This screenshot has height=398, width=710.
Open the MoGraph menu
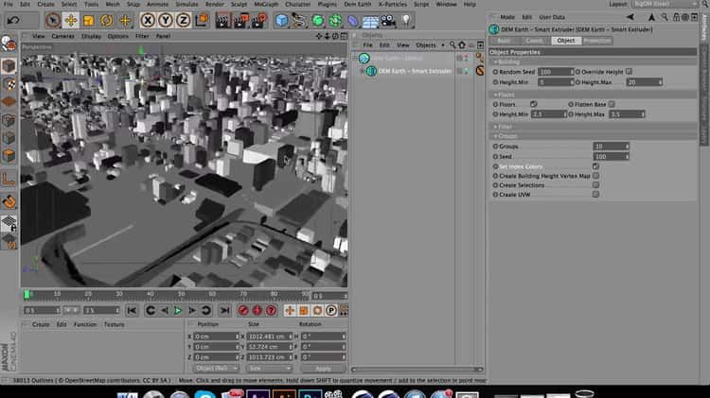pyautogui.click(x=266, y=4)
